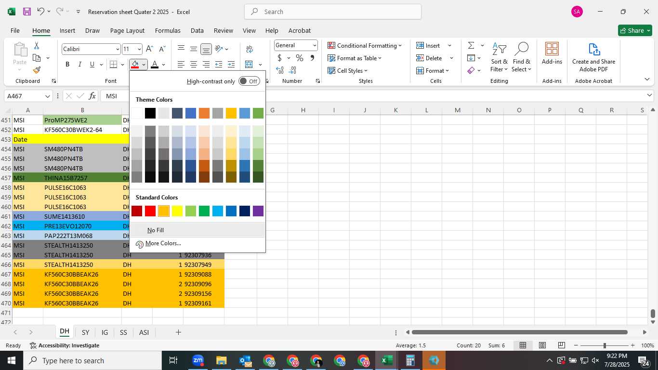Click the Bold formatting icon
This screenshot has height=370, width=658.
pyautogui.click(x=67, y=65)
